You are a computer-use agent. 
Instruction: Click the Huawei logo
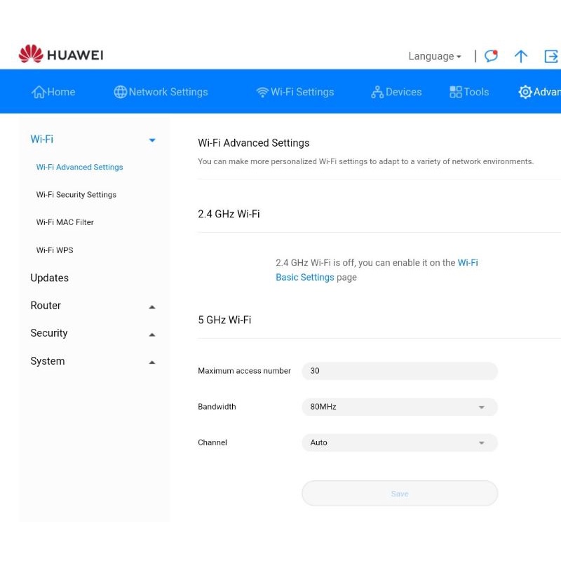pyautogui.click(x=61, y=54)
